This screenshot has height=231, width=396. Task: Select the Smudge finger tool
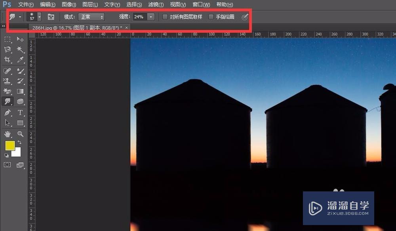coord(8,101)
